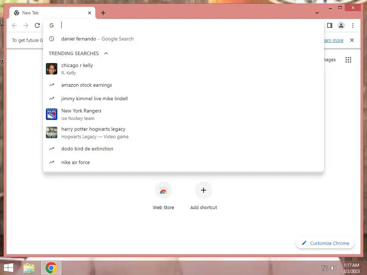Close the New Tab tab
This screenshot has height=275, width=367.
click(x=89, y=13)
